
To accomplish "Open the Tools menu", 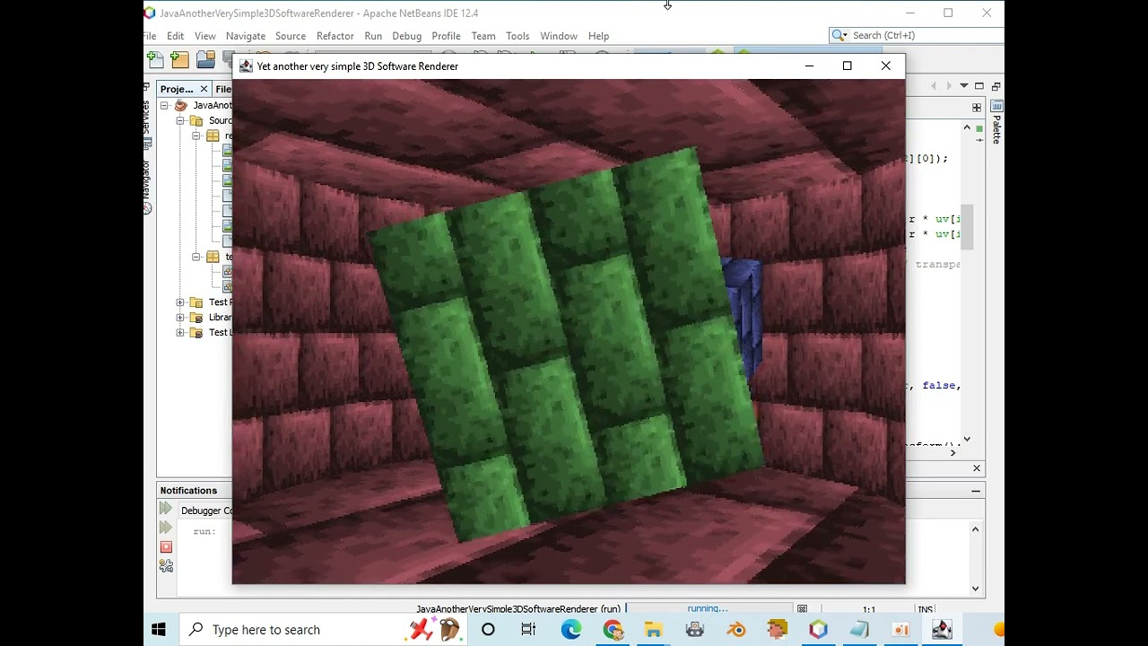I will (x=517, y=36).
